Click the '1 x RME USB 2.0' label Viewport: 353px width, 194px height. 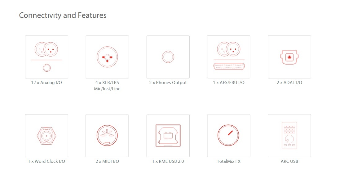[168, 161]
